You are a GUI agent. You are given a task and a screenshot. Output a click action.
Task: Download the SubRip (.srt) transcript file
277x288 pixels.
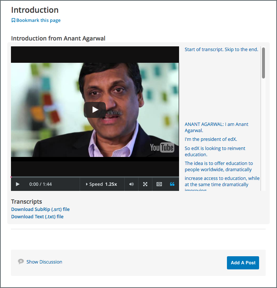[x=40, y=209]
